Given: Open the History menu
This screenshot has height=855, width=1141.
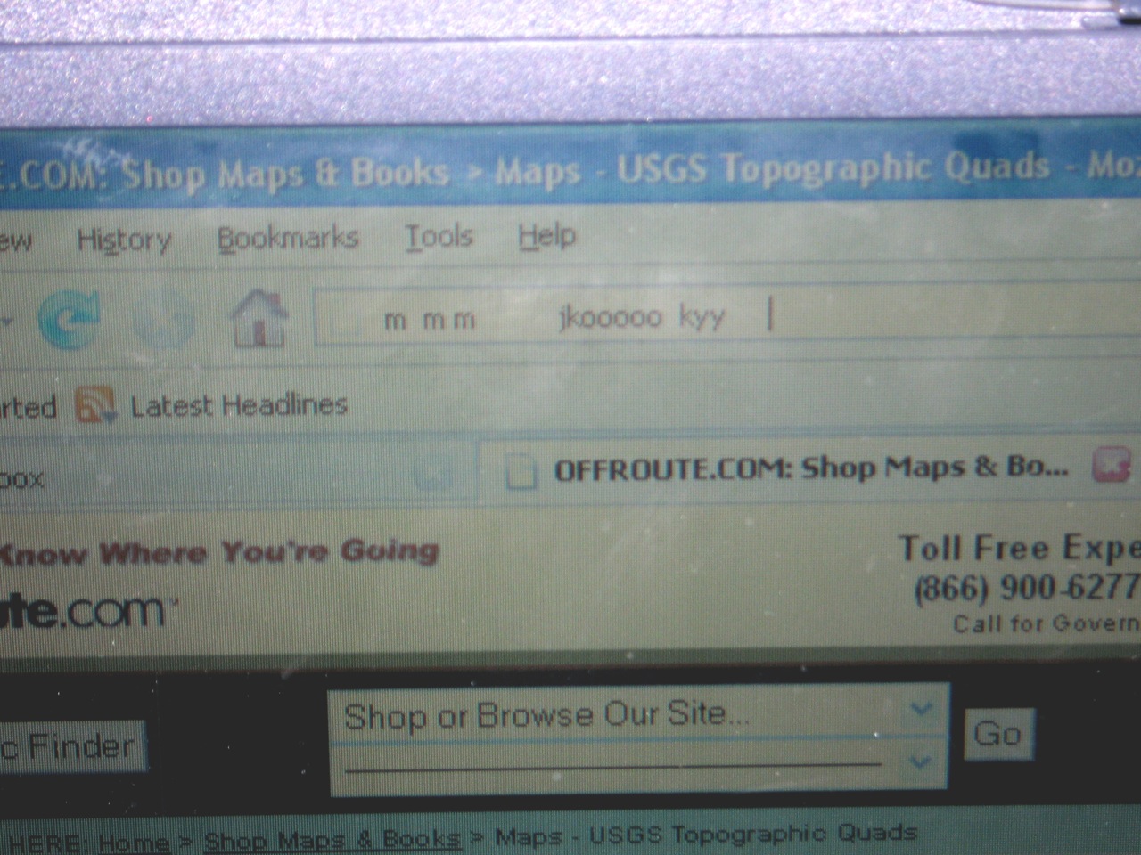Looking at the screenshot, I should click(x=123, y=240).
